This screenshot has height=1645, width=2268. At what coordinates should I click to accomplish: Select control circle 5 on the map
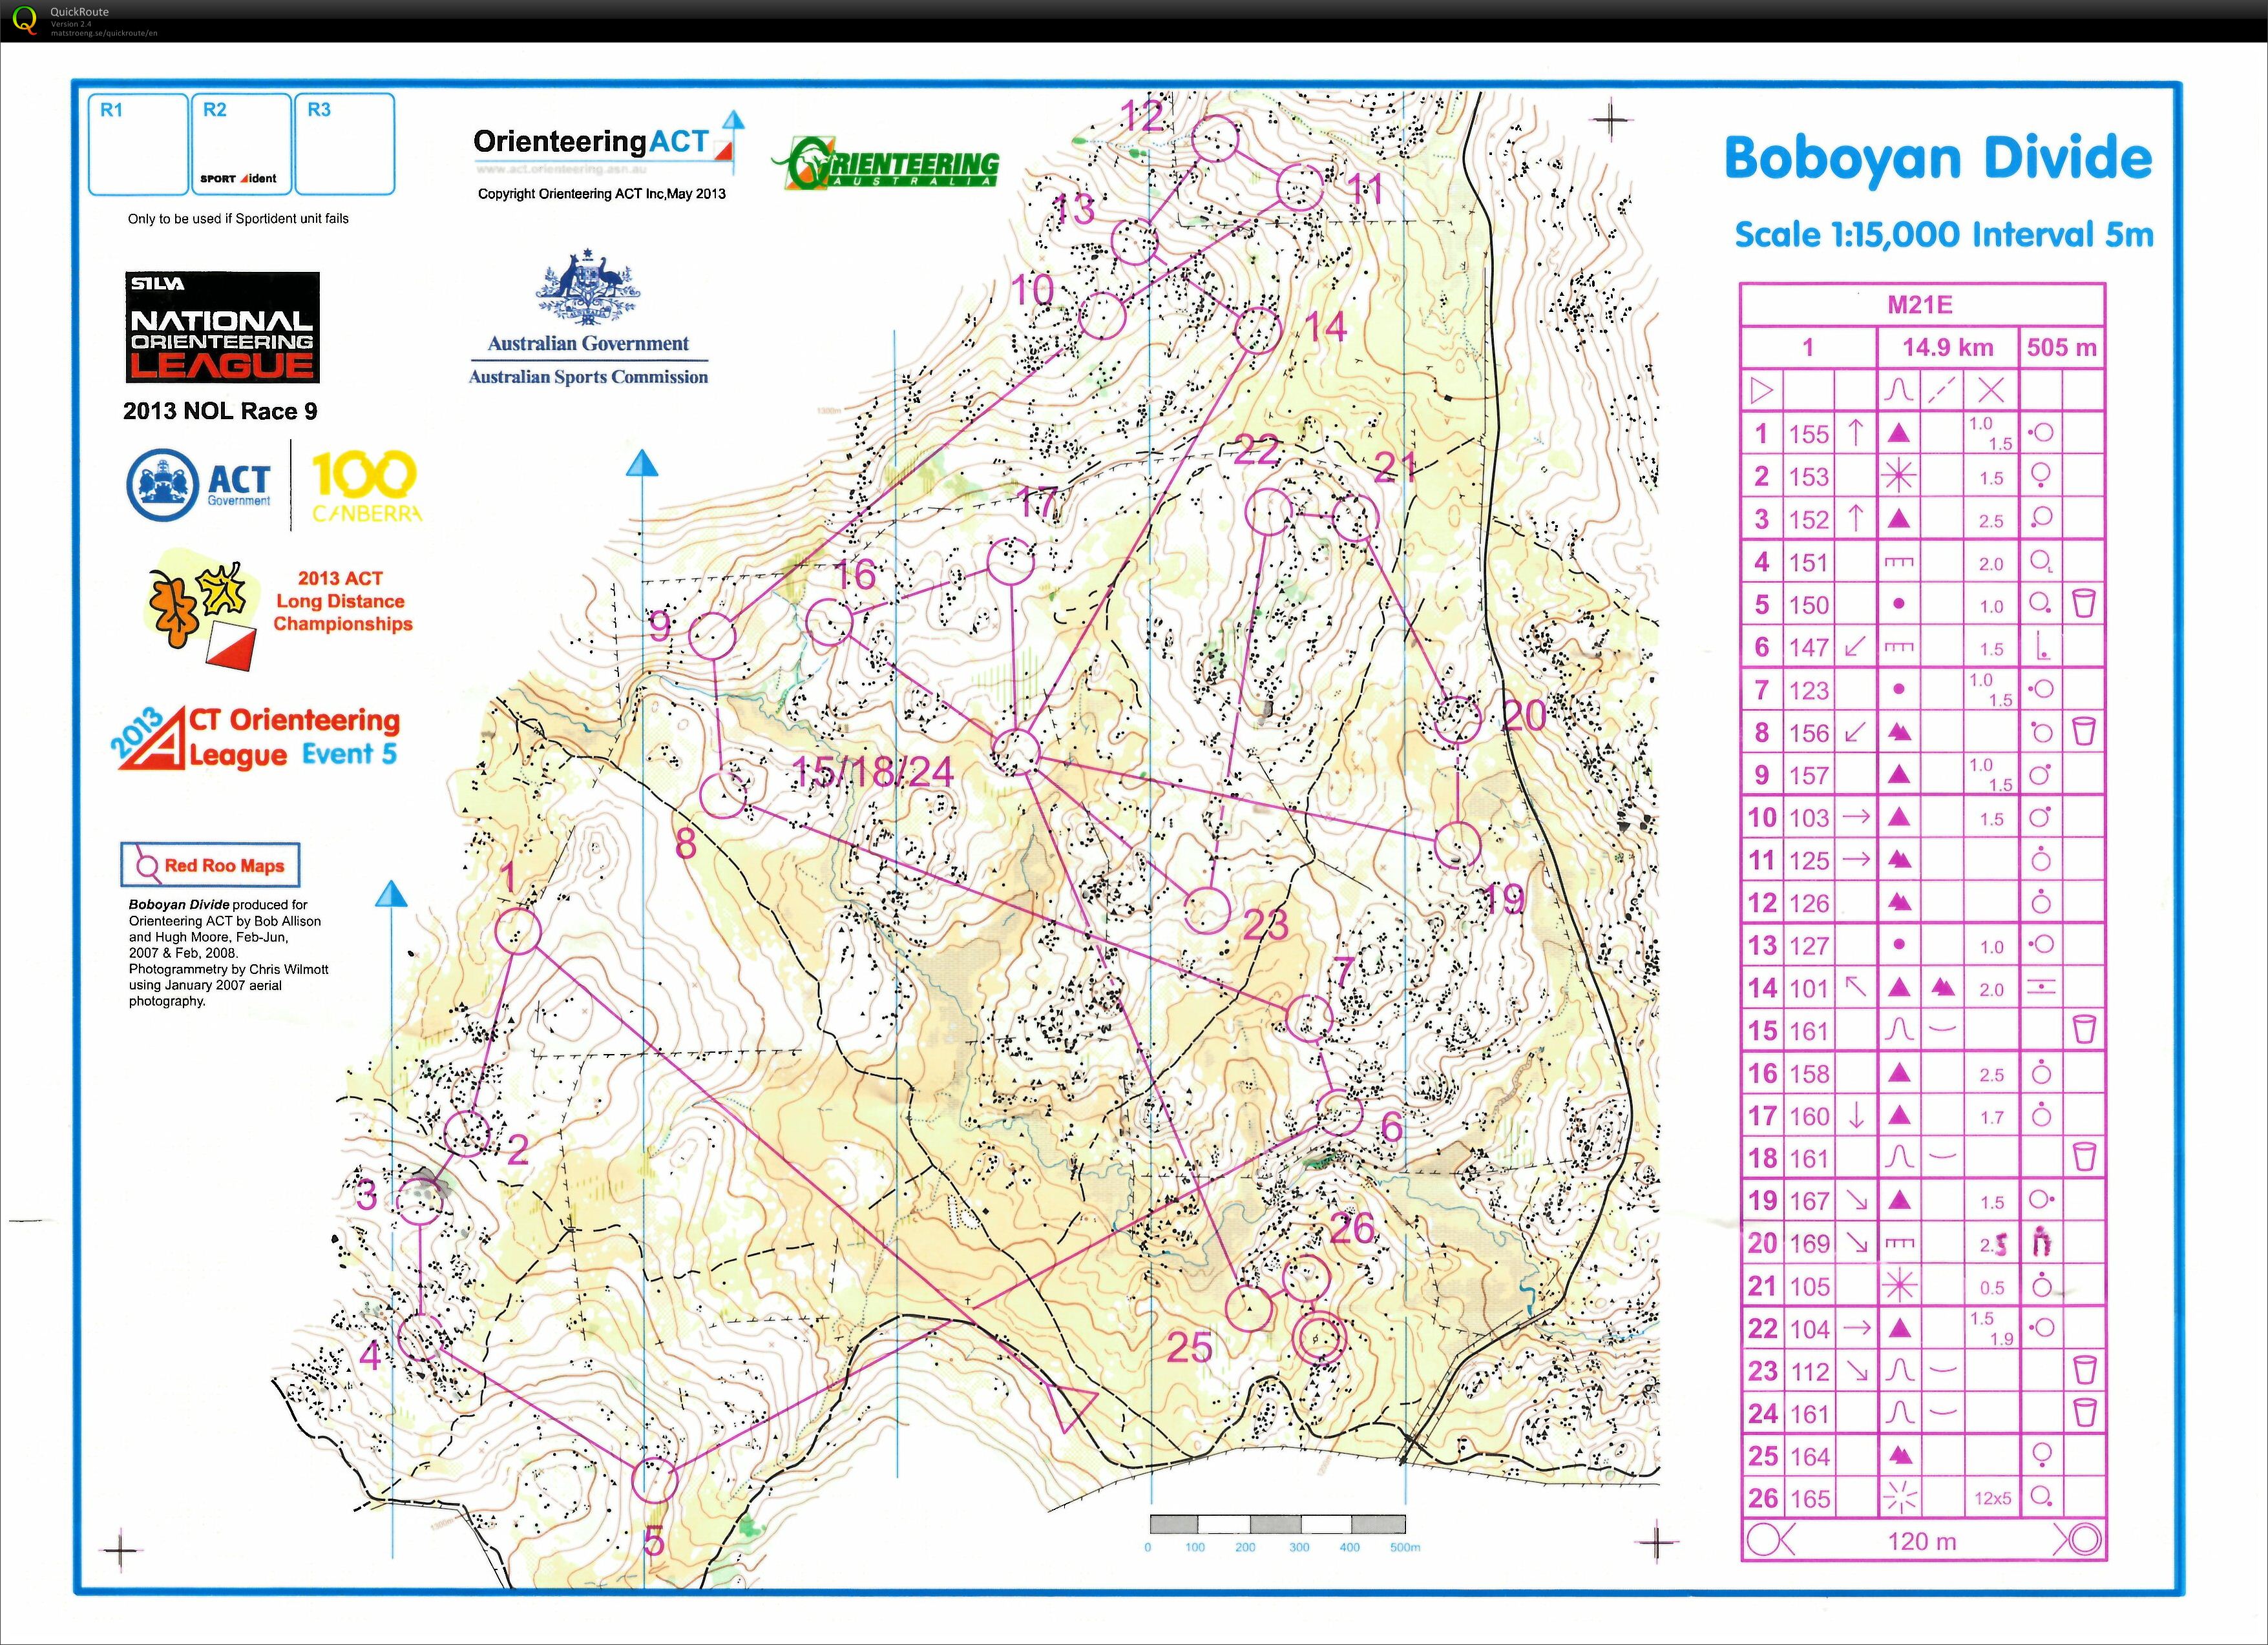(655, 1480)
